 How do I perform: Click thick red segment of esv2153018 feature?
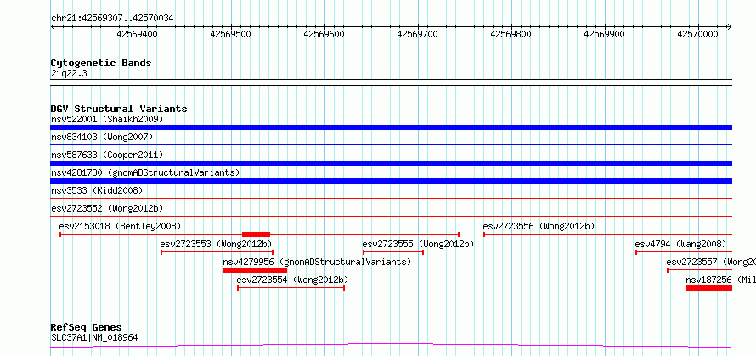click(x=256, y=235)
